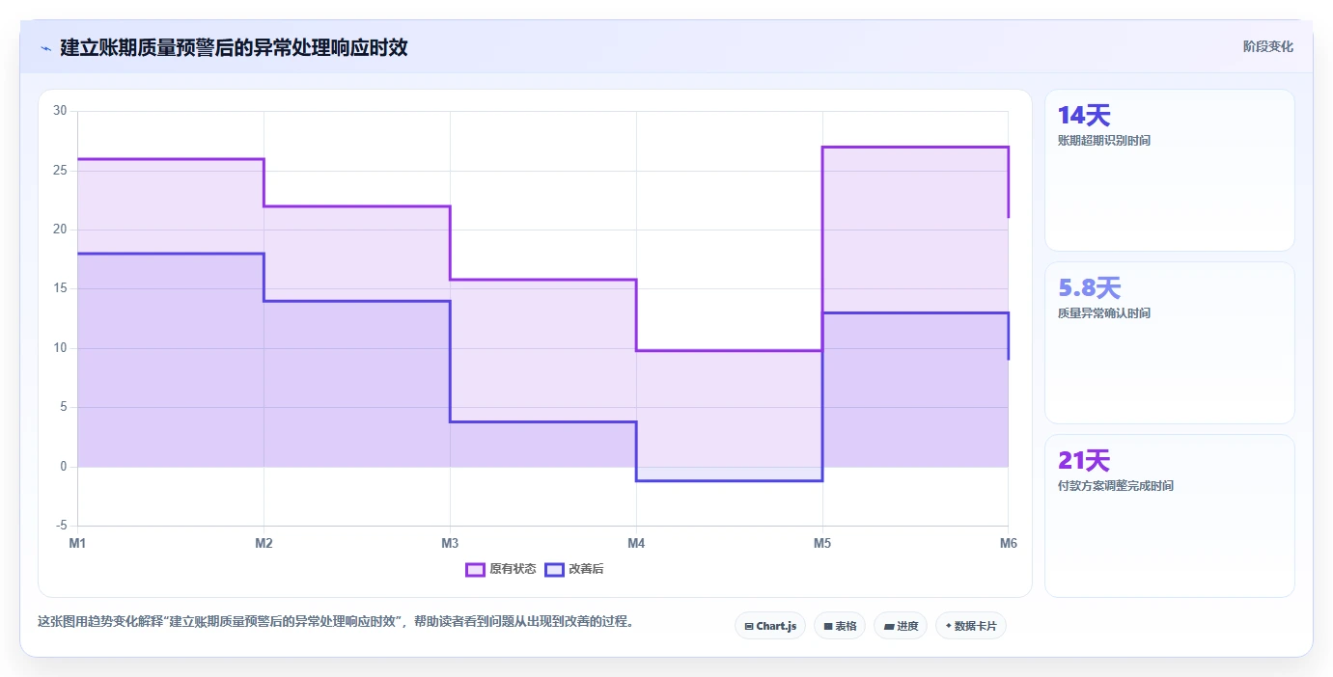The height and width of the screenshot is (677, 1333).
Task: Click the blue 改善后 legend swatch
Action: [x=554, y=569]
